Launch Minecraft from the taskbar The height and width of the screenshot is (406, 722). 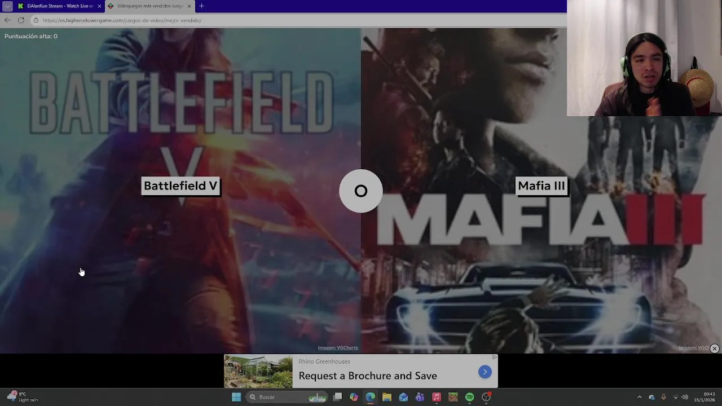453,397
